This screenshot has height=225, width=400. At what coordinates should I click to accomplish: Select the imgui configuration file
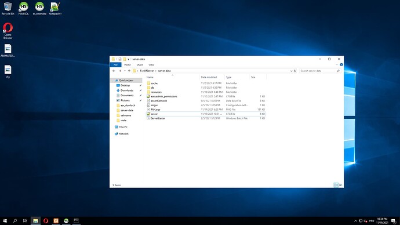(206, 105)
